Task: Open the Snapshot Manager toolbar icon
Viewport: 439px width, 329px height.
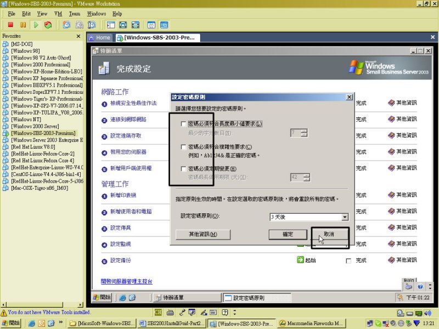Action: tap(92, 25)
